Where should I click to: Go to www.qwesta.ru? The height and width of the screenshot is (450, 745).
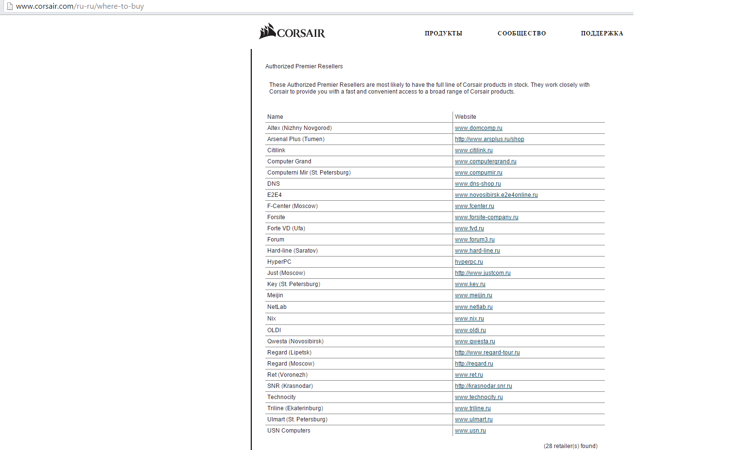(x=475, y=341)
